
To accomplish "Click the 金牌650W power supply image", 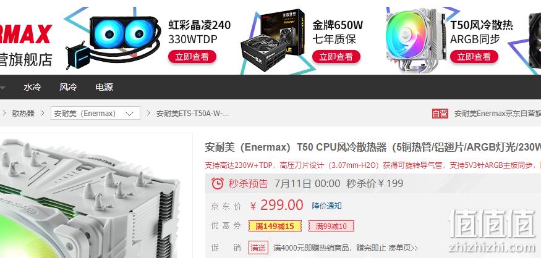I will pyautogui.click(x=273, y=40).
